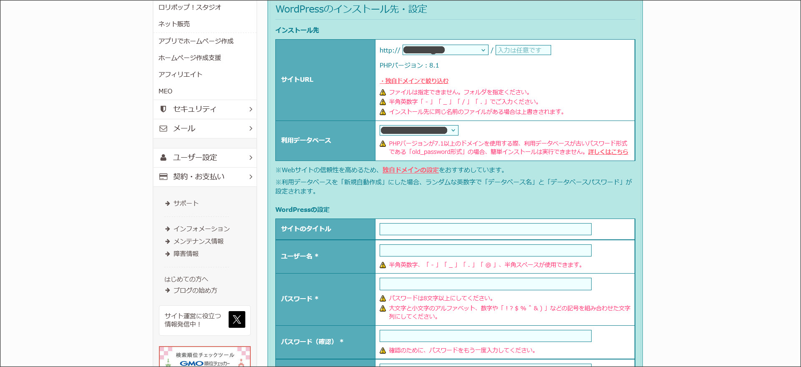Expand the ユーザー設定 menu chevron

pos(250,158)
